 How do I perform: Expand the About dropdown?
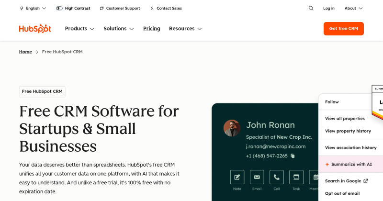(353, 8)
